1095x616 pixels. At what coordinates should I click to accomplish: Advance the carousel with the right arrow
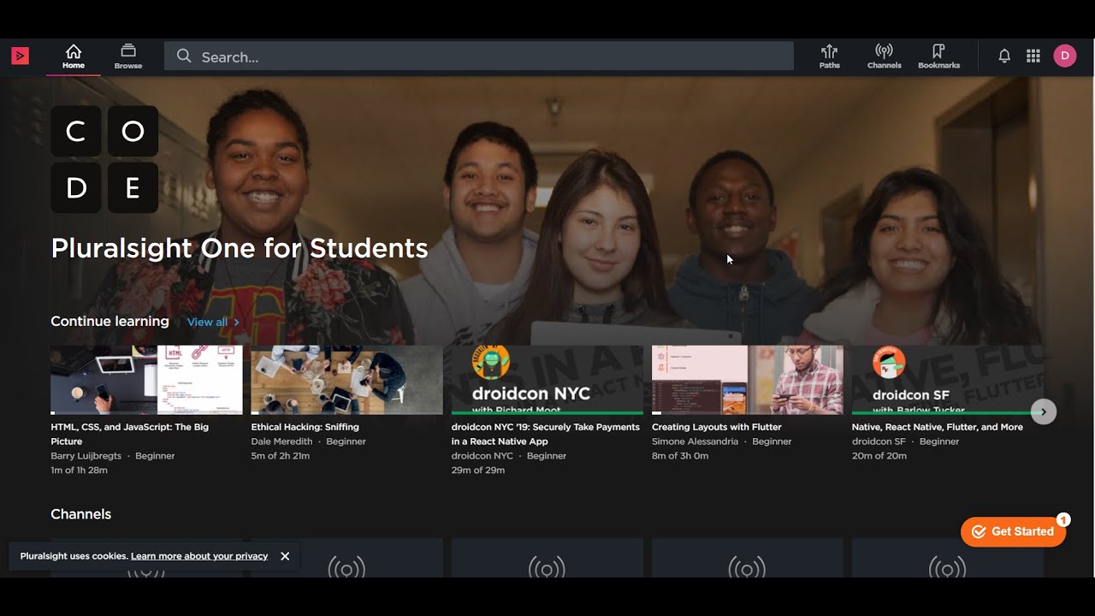coord(1044,412)
